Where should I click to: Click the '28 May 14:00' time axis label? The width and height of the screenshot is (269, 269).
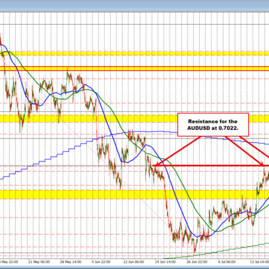tap(71, 262)
